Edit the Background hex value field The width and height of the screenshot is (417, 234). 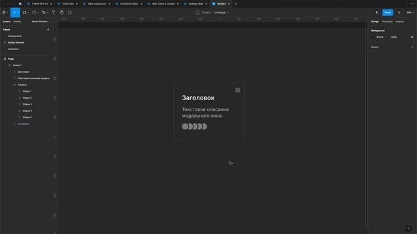click(x=380, y=37)
